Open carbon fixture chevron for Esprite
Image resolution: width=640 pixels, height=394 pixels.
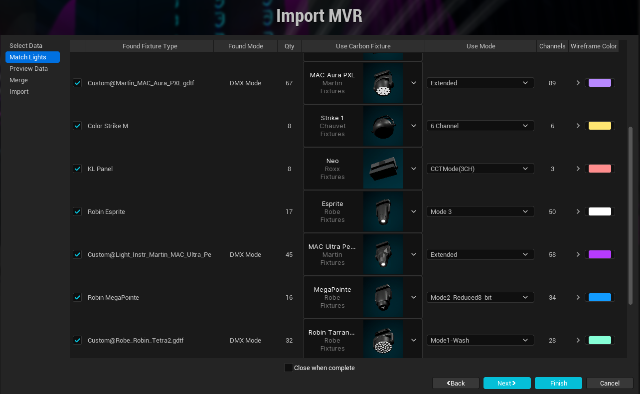tap(414, 211)
